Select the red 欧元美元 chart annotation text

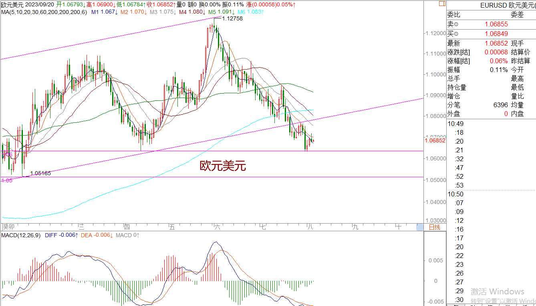click(223, 166)
